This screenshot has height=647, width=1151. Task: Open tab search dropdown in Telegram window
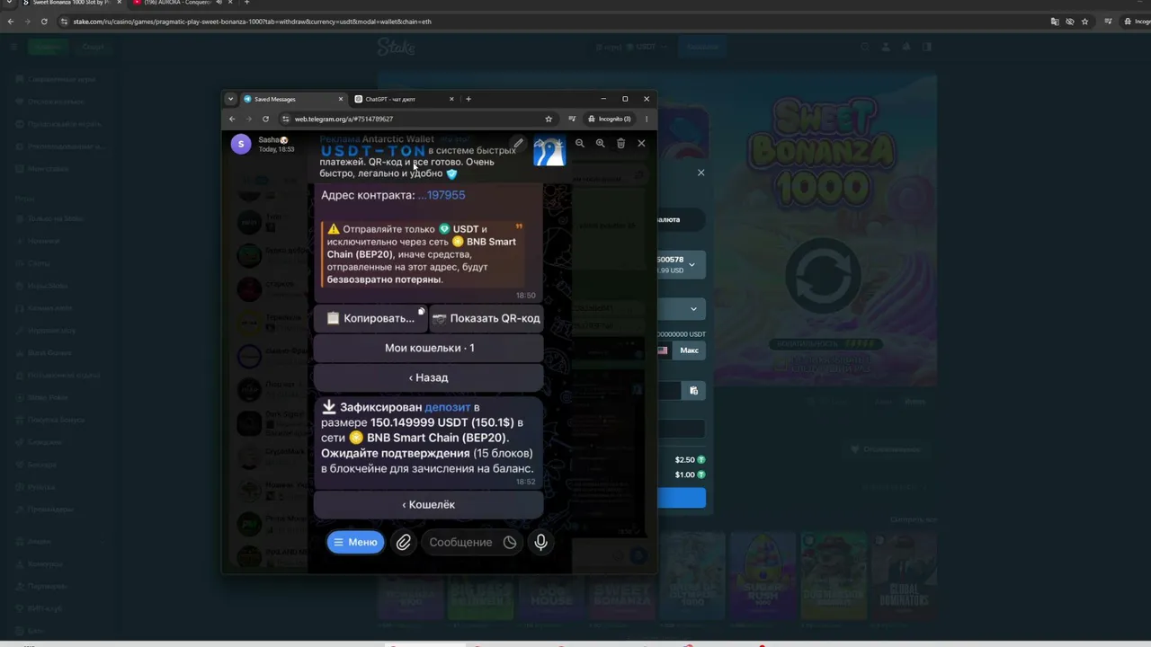pos(230,99)
